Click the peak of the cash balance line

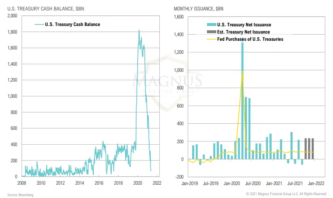click(139, 31)
